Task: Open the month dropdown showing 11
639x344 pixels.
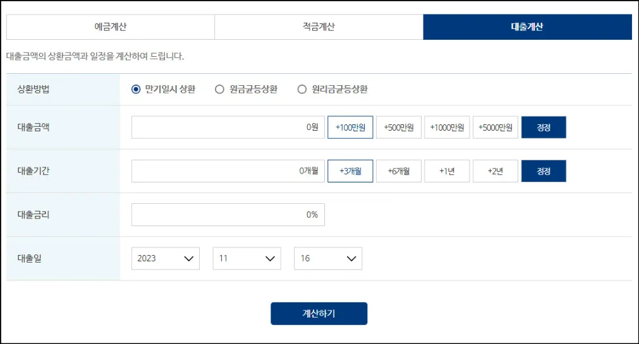Action: tap(247, 259)
